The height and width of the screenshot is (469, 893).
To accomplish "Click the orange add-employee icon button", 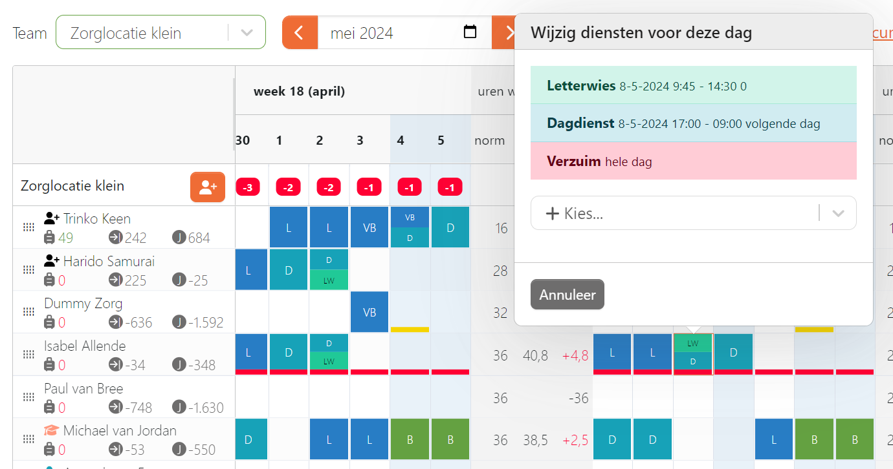I will click(208, 187).
